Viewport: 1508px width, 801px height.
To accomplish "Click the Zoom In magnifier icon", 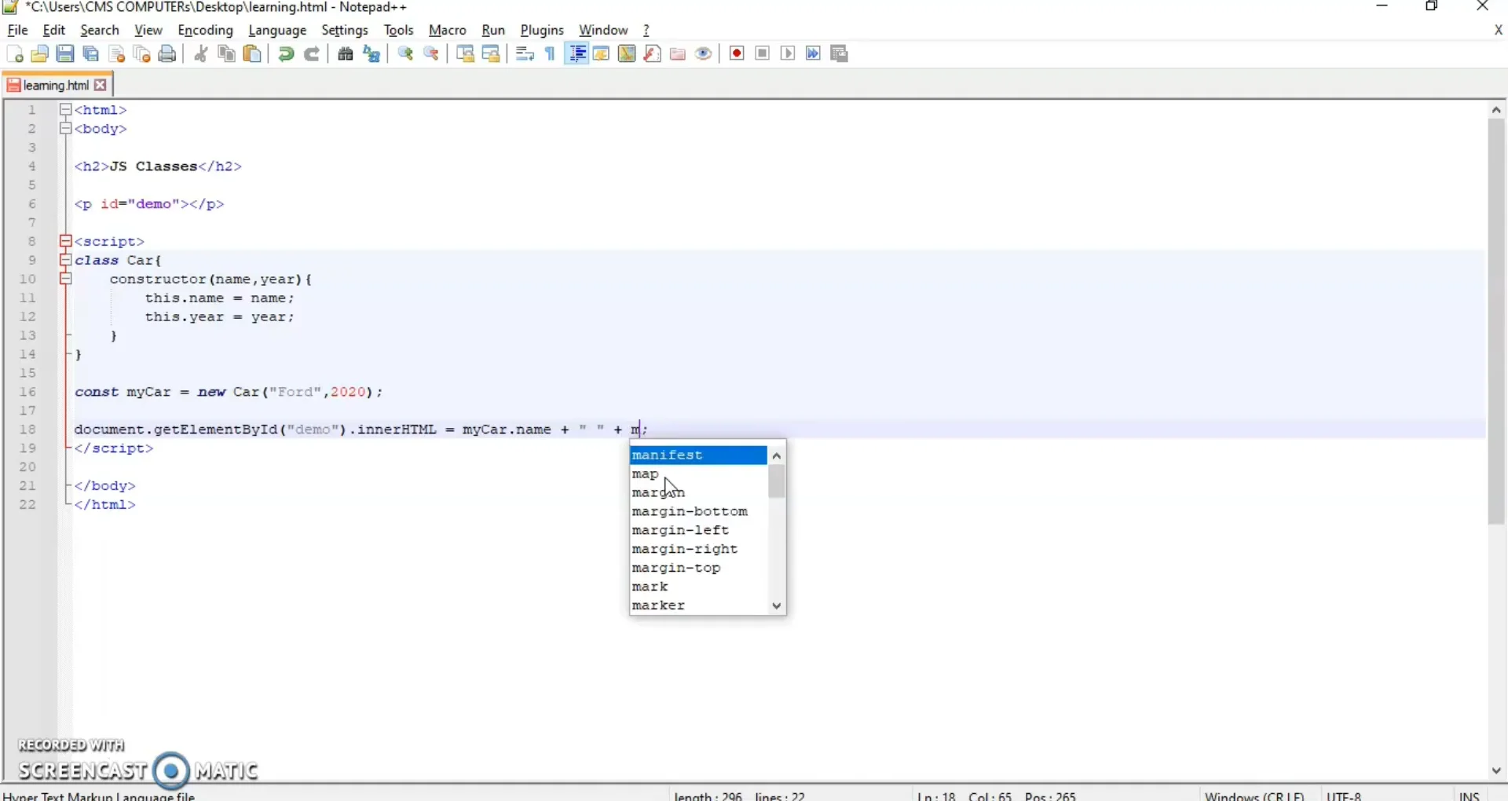I will (x=405, y=53).
